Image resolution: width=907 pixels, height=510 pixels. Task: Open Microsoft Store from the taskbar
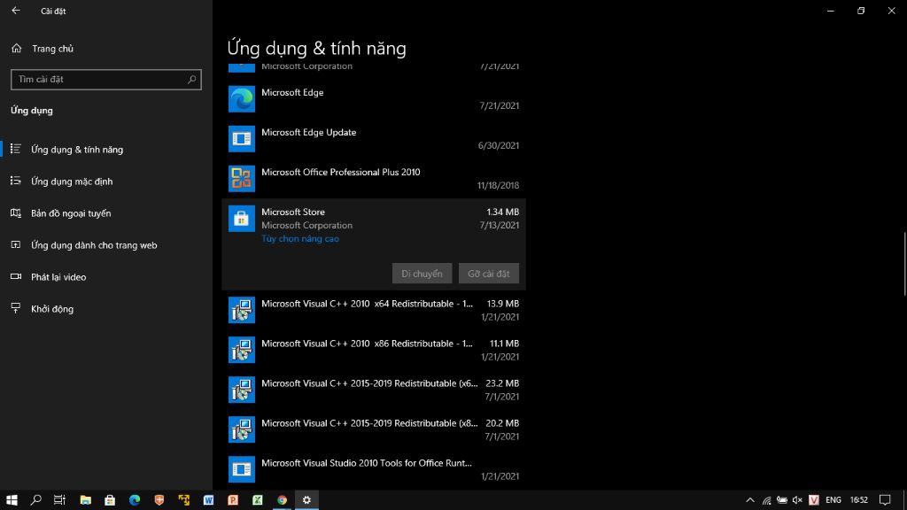pyautogui.click(x=110, y=499)
